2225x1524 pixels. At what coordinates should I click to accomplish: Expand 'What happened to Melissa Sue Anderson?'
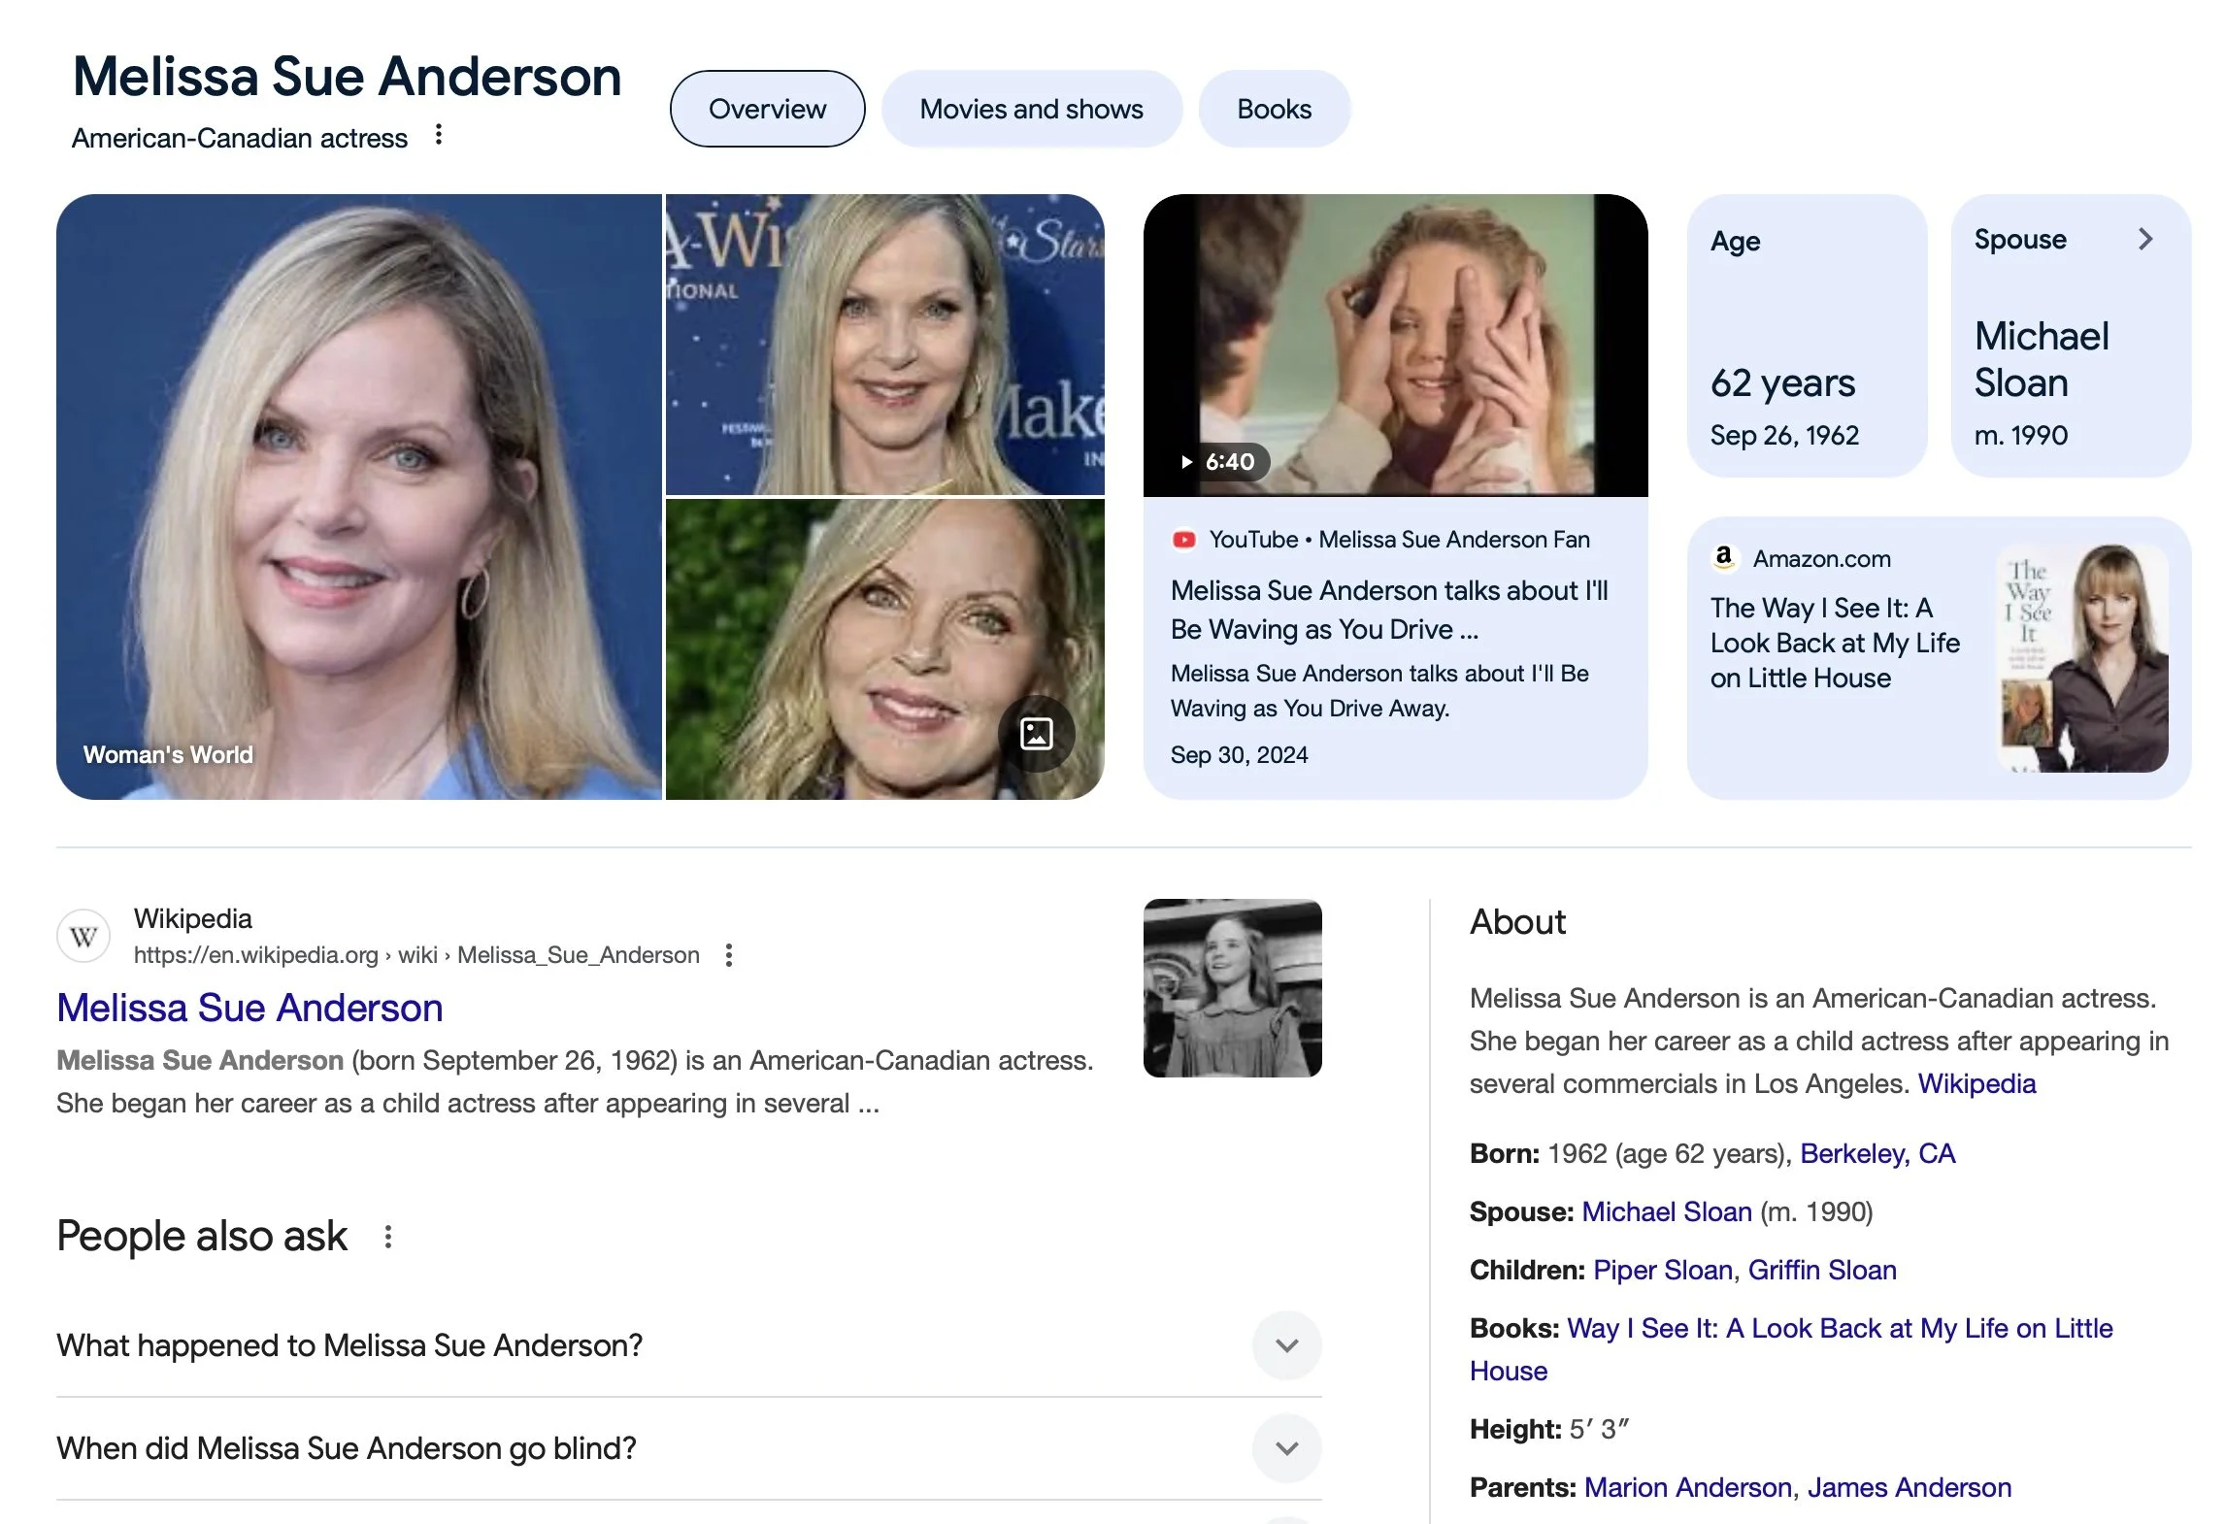(x=1286, y=1345)
